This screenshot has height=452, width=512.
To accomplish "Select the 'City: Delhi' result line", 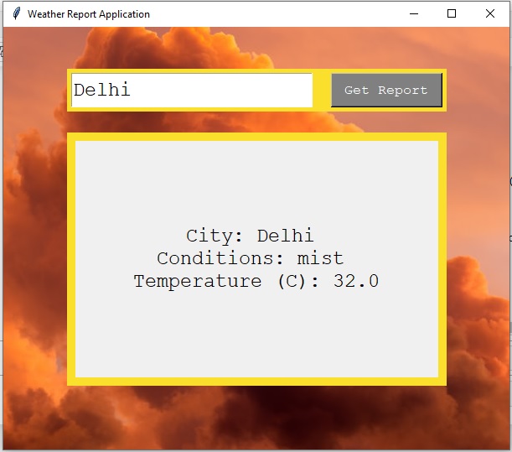I will tap(250, 236).
